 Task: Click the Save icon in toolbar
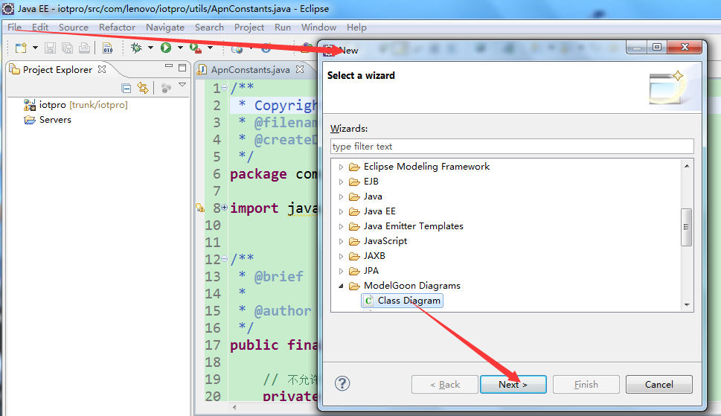tap(50, 48)
